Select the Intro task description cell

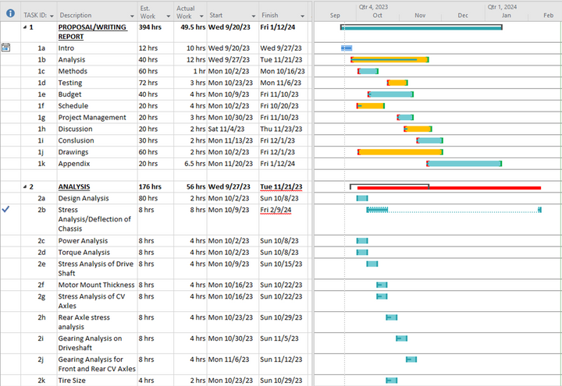click(x=97, y=48)
